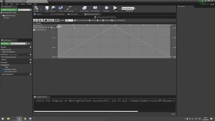215x121 pixels.
Task: Select Event BeginPlay in My Blueprint
Action: click(x=10, y=52)
